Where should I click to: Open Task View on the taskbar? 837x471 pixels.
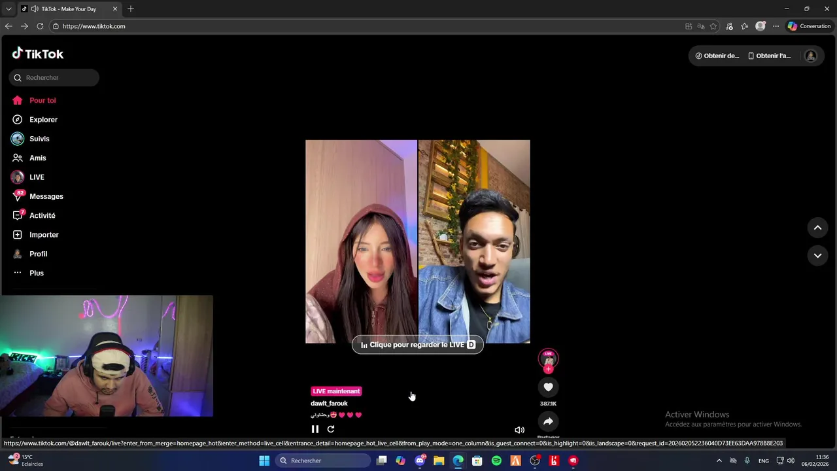click(x=382, y=461)
